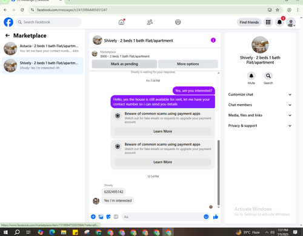
Task: Open File Explorer from taskbar
Action: (64, 232)
